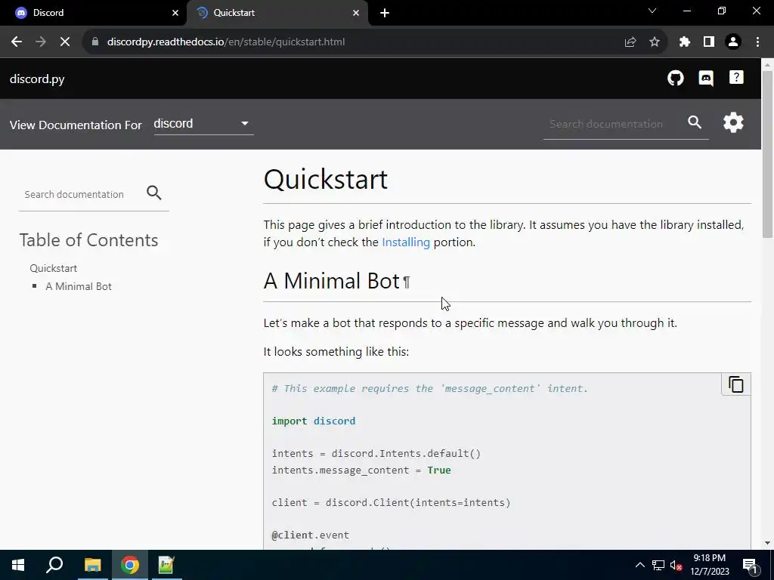Open the Chrome profile avatar
The image size is (774, 580).
[x=733, y=42]
